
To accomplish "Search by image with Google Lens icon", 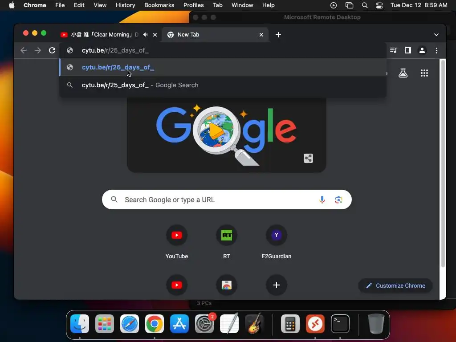I will click(338, 199).
